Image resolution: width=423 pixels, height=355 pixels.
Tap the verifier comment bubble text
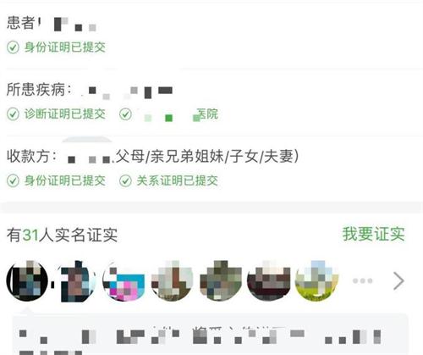(210, 335)
